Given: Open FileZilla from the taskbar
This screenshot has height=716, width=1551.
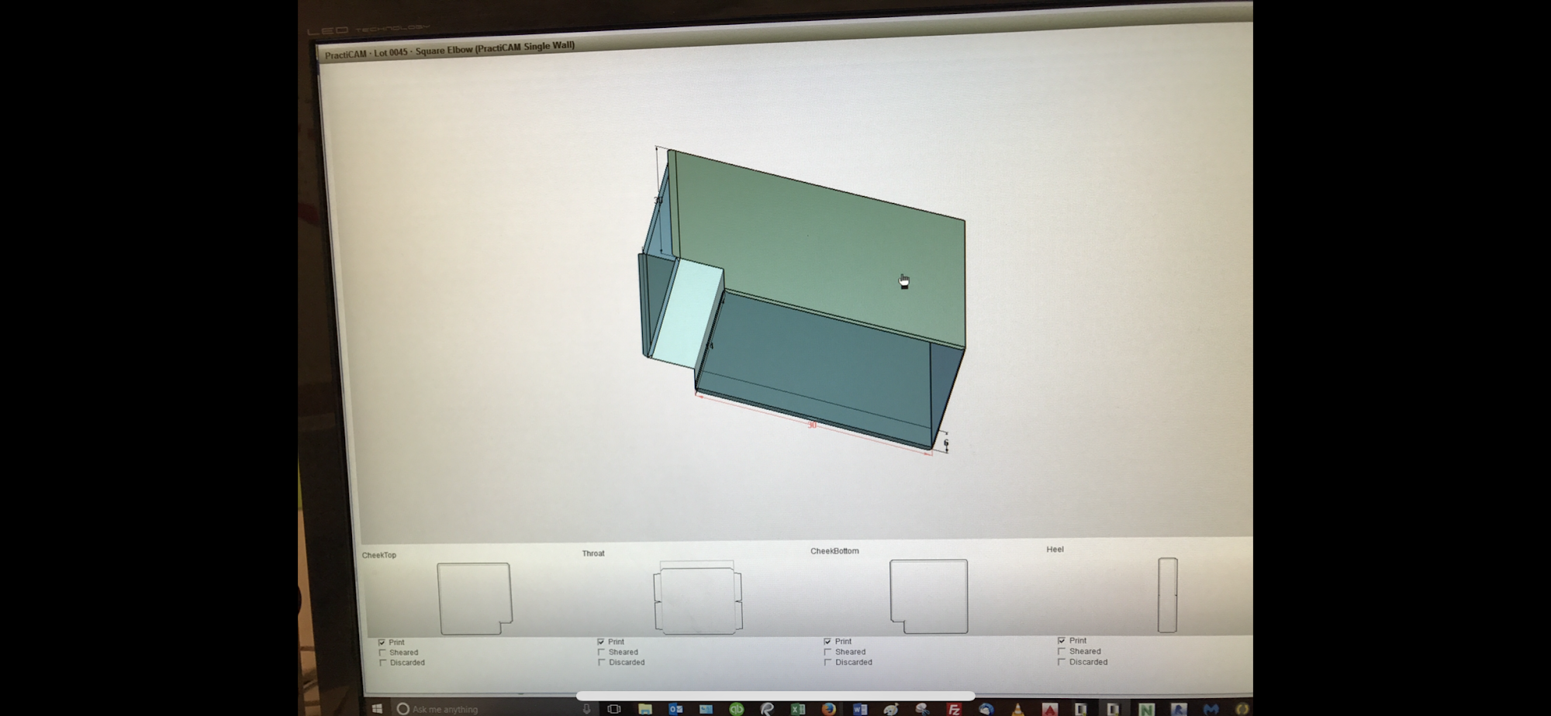Looking at the screenshot, I should tap(954, 708).
